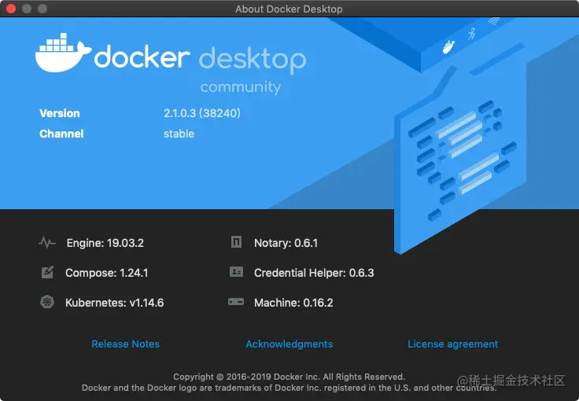The height and width of the screenshot is (401, 579).
Task: Click the Notary icon
Action: pyautogui.click(x=236, y=242)
